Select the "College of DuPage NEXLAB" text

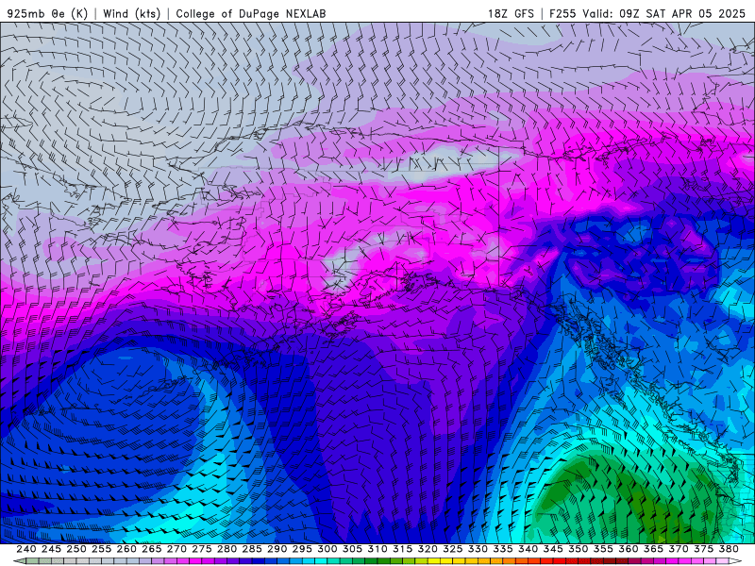point(251,13)
